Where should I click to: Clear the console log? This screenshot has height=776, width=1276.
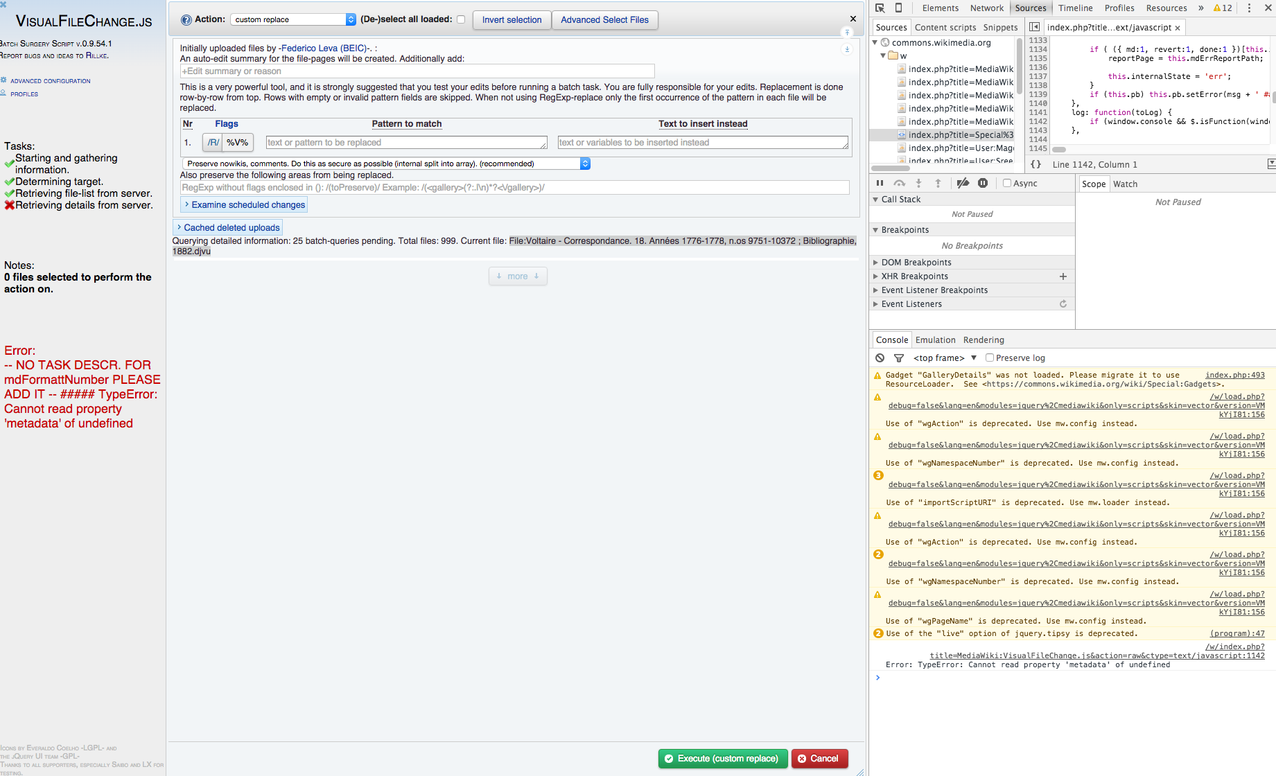point(880,358)
